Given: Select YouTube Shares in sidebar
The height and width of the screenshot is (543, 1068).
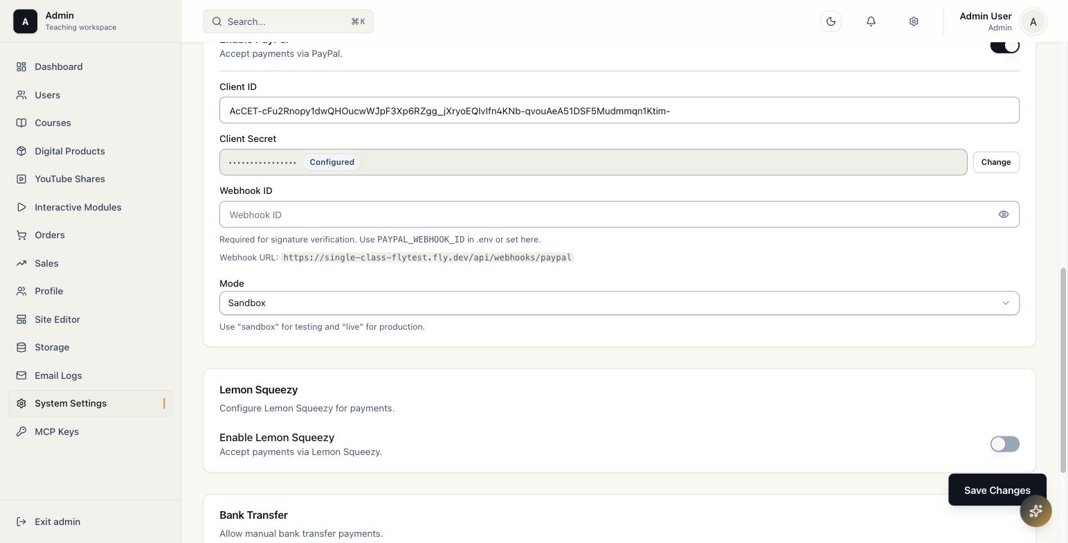Looking at the screenshot, I should pos(90,179).
